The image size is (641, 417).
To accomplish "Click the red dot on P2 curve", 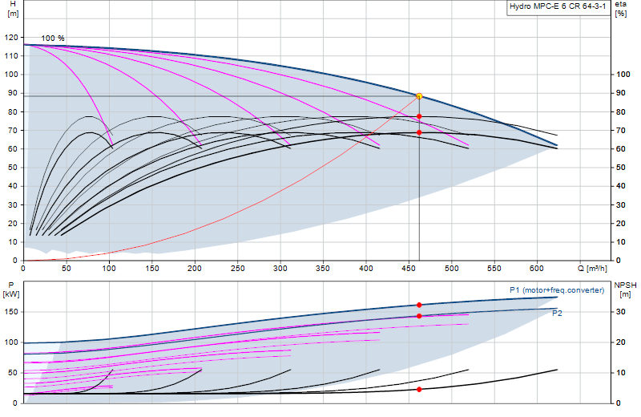I will click(x=419, y=316).
